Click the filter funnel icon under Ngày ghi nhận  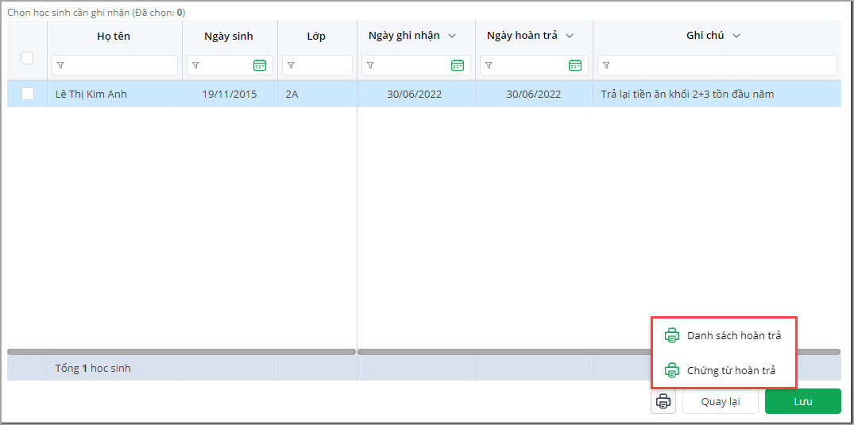point(370,65)
